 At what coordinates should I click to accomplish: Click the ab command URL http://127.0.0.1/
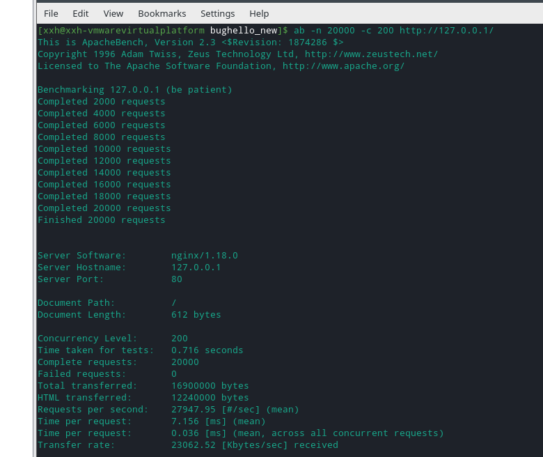click(446, 31)
